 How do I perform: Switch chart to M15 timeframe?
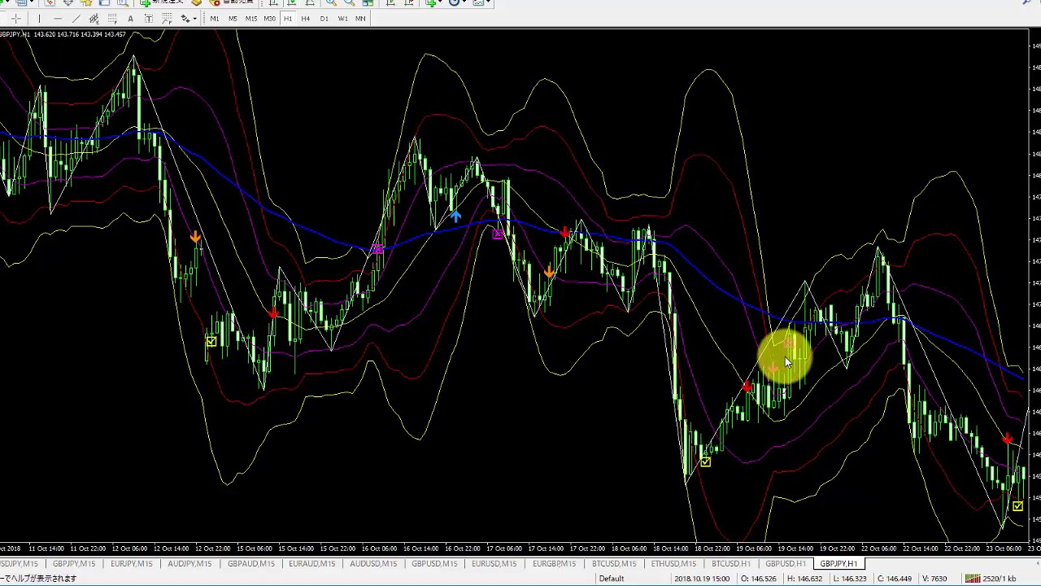250,19
